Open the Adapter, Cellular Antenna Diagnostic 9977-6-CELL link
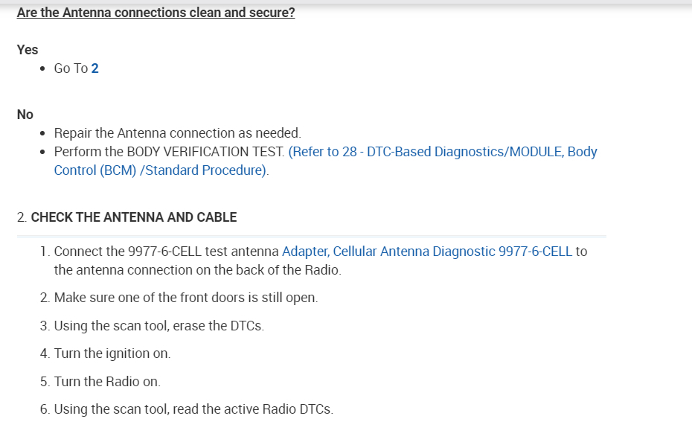The height and width of the screenshot is (445, 692). [x=426, y=252]
